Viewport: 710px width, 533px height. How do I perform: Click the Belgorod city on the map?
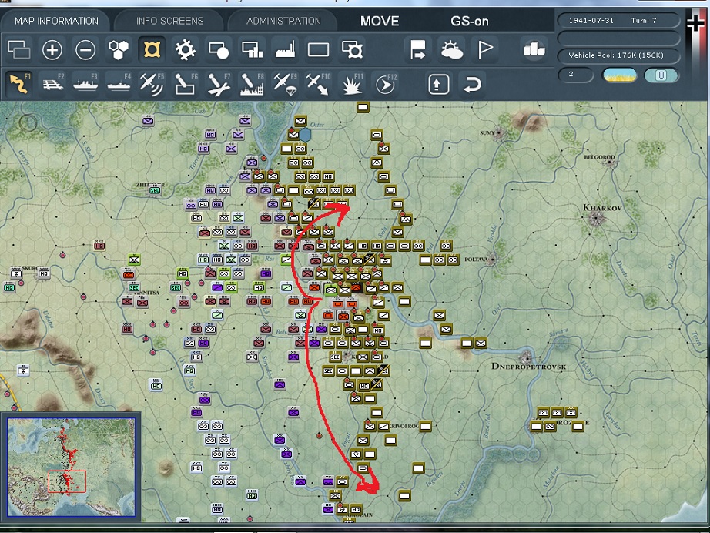tap(611, 162)
